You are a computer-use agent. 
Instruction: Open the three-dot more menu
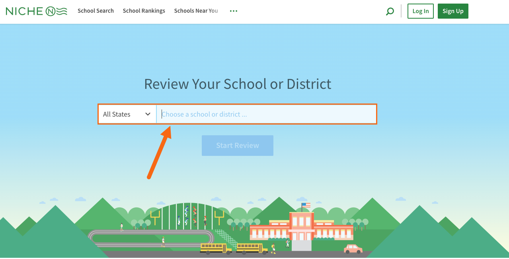pos(234,11)
